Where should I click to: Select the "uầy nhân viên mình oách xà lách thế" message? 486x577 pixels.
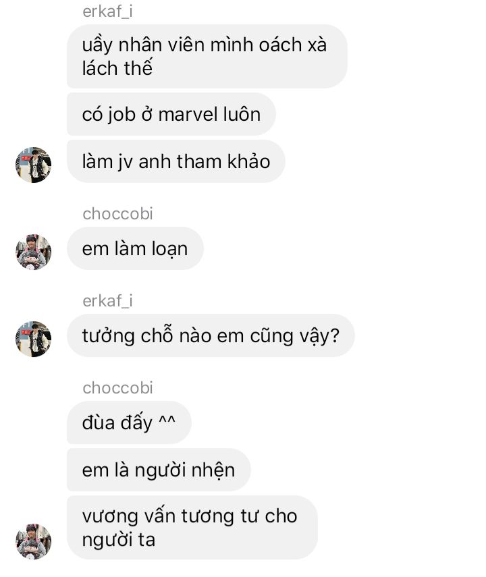(x=207, y=56)
